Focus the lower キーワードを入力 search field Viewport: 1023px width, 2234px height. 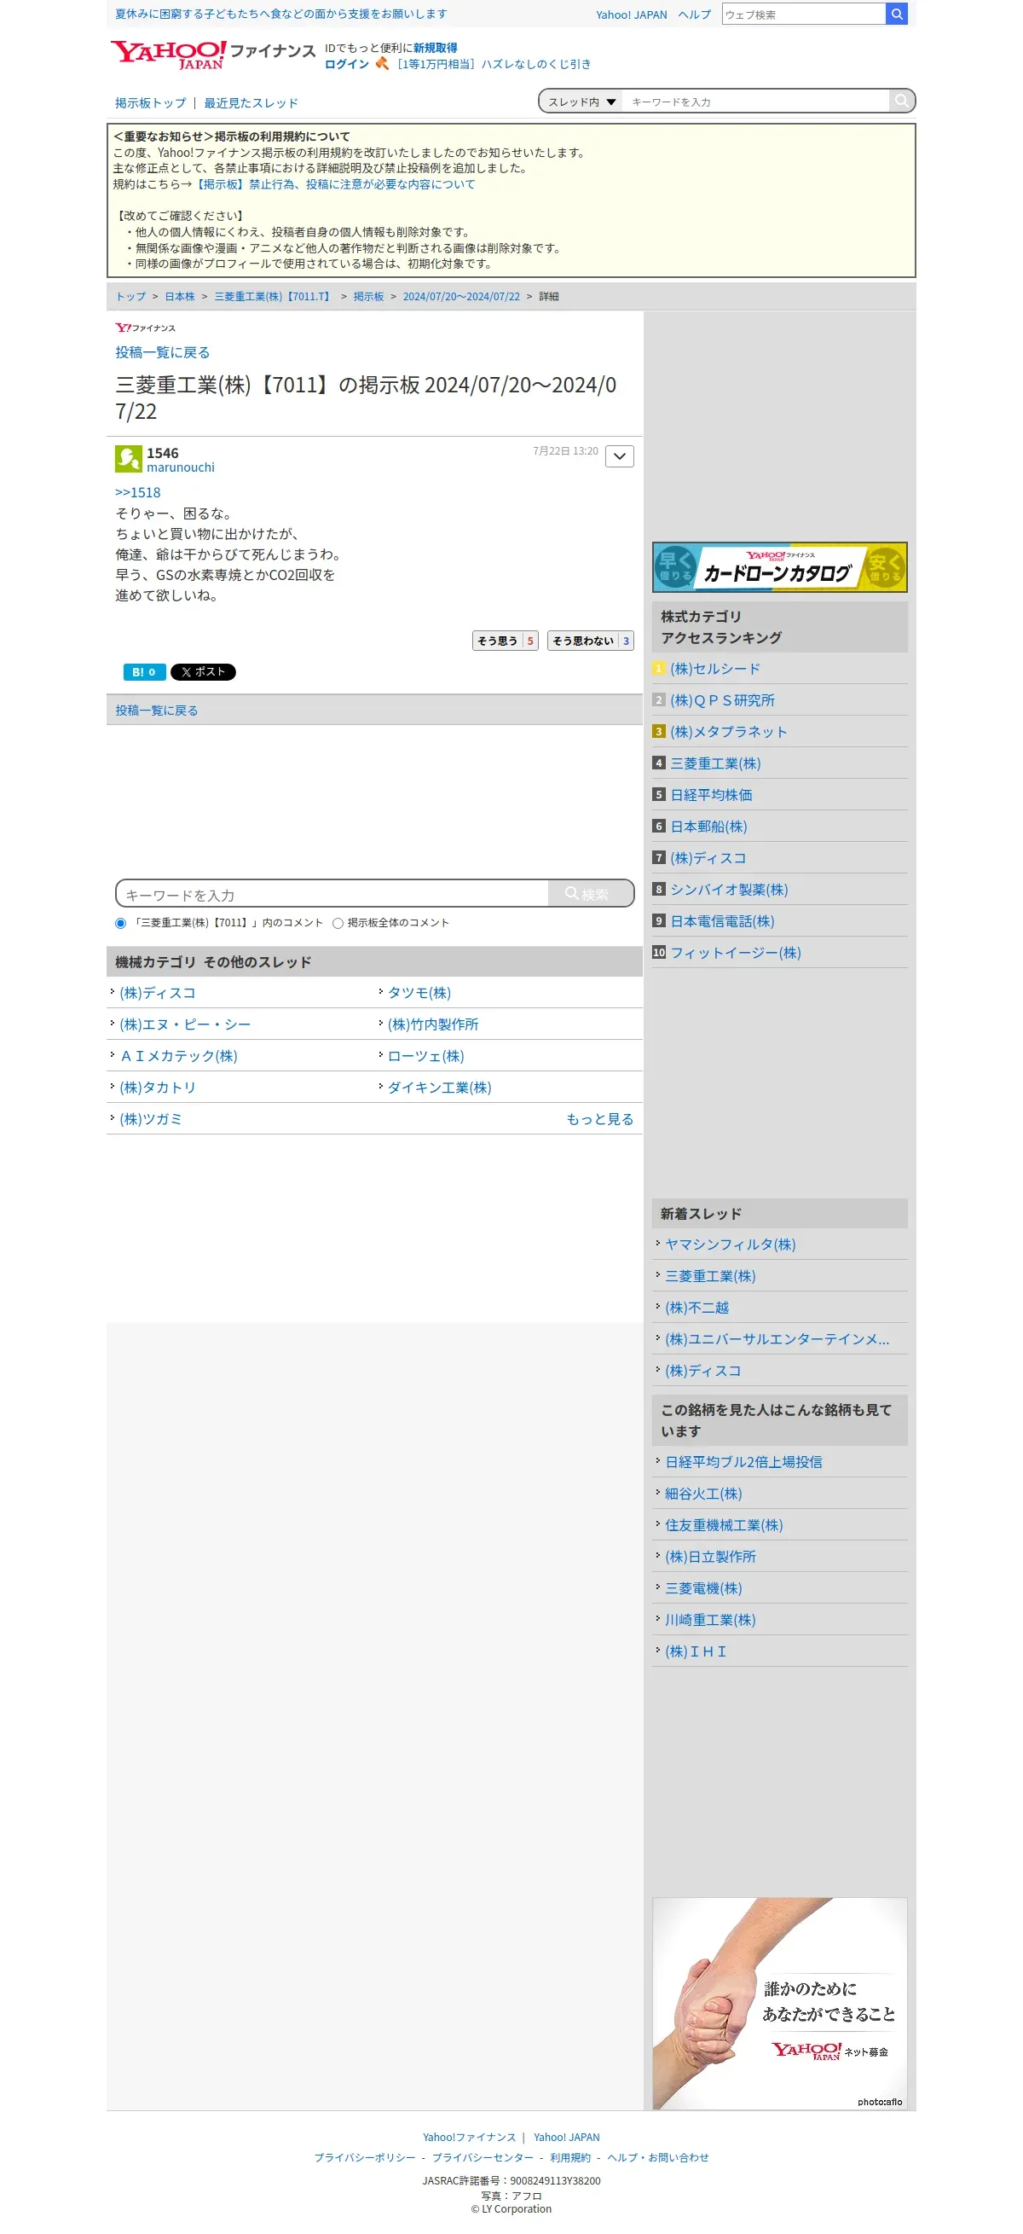pyautogui.click(x=332, y=894)
